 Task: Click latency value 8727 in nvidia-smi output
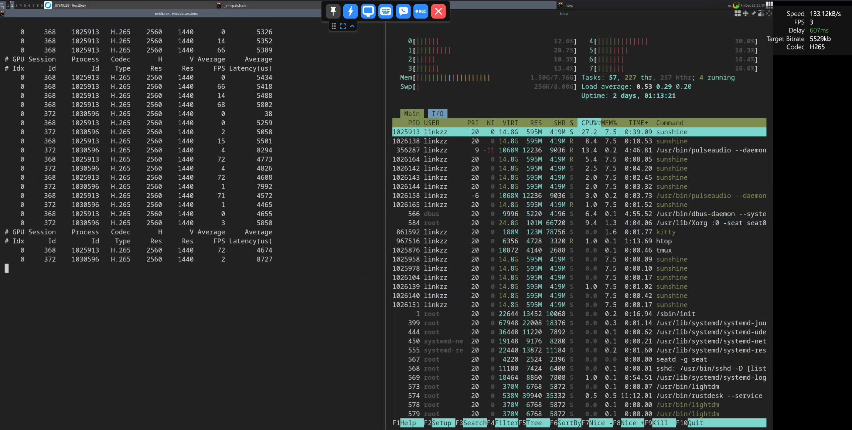point(265,259)
